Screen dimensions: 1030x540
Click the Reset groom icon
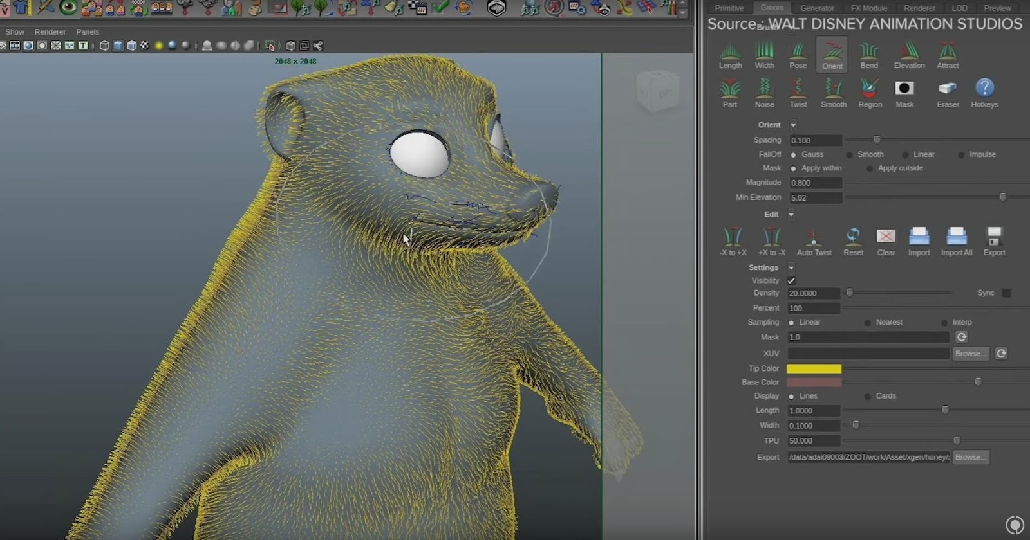tap(853, 242)
